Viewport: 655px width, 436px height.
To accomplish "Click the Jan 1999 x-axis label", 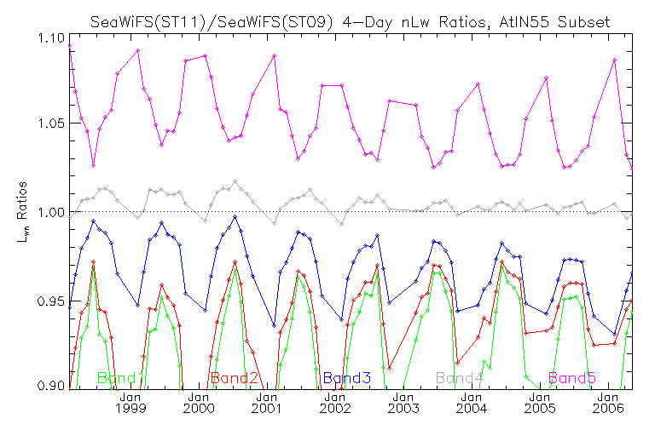I will coord(130,403).
